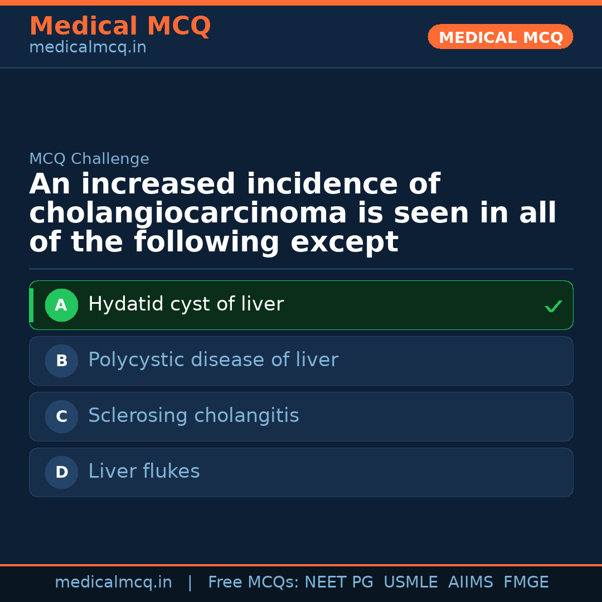This screenshot has height=602, width=602.
Task: Open medicalmcq.in link under the header title
Action: [88, 48]
